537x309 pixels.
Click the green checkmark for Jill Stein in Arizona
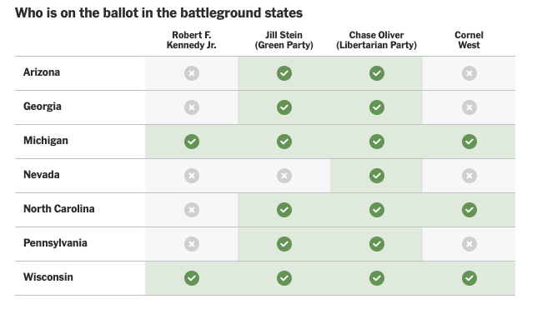click(x=284, y=73)
